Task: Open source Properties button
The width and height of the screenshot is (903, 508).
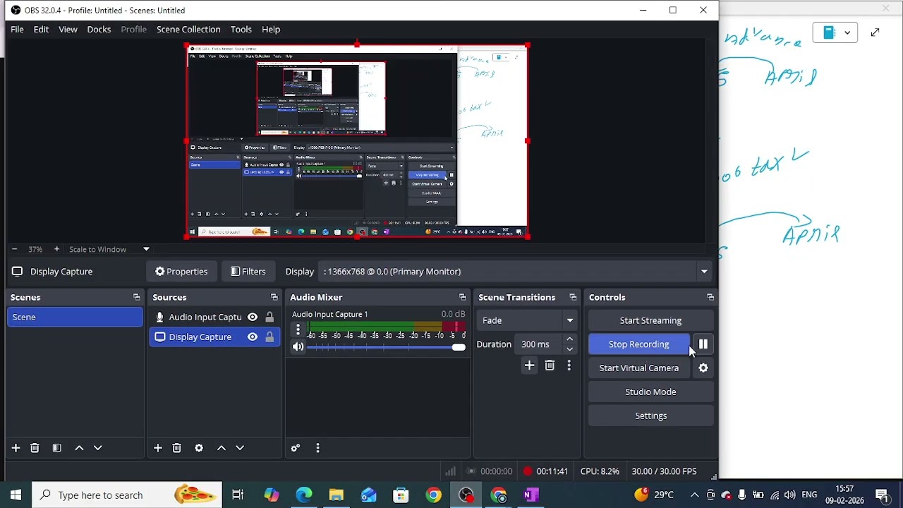Action: [181, 272]
